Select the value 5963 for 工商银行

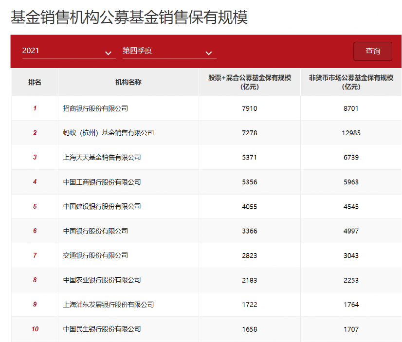point(351,182)
